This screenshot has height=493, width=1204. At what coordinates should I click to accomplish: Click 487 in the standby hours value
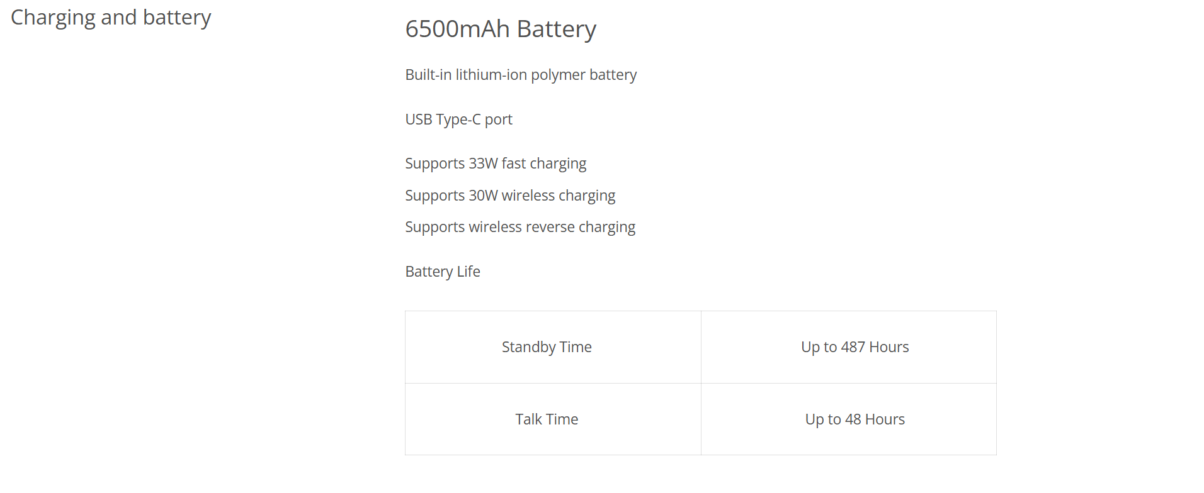pyautogui.click(x=853, y=347)
